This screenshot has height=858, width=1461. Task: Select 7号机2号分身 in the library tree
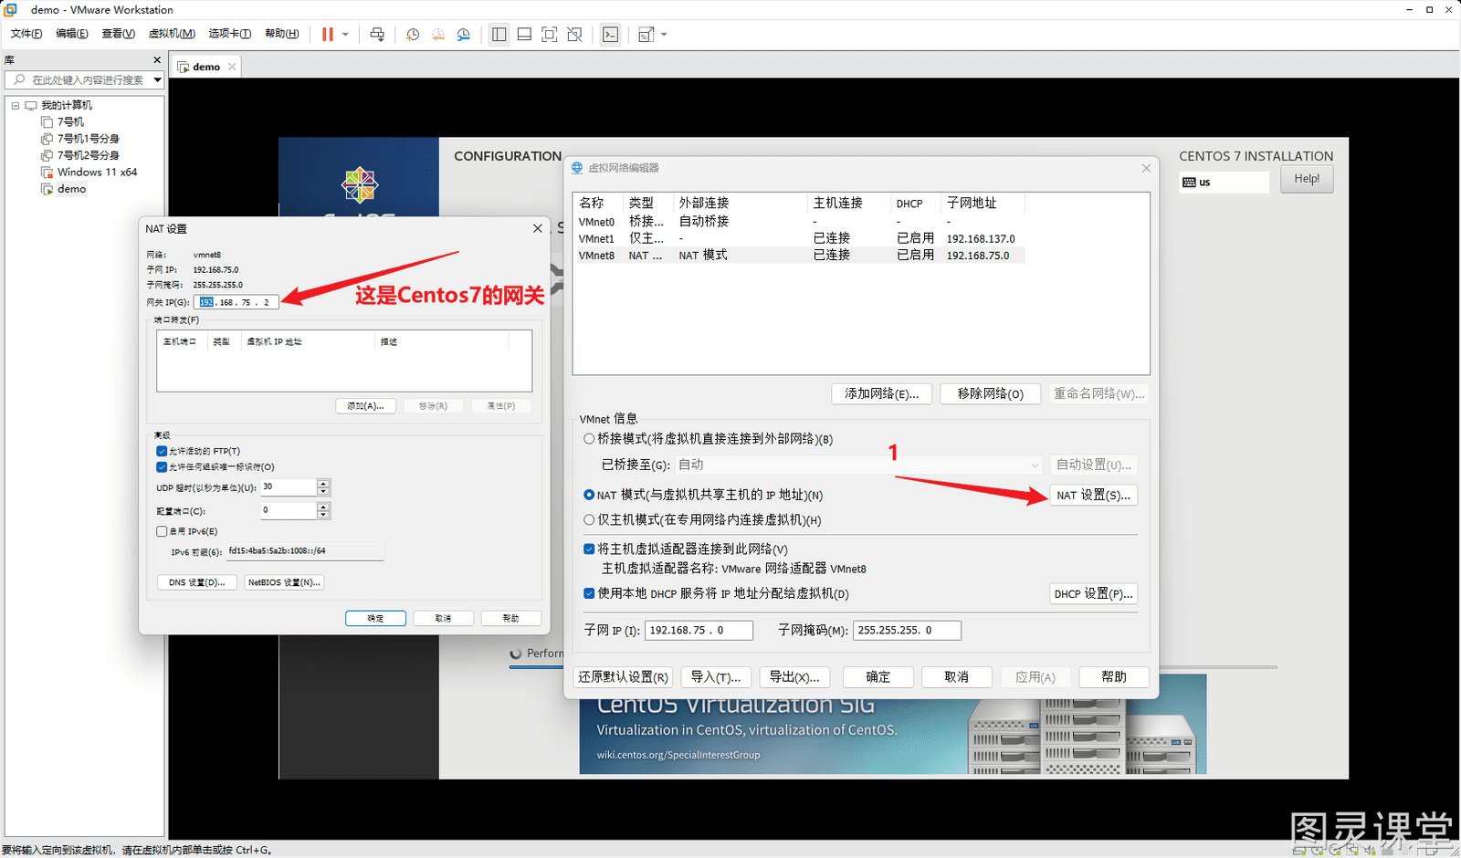click(88, 155)
